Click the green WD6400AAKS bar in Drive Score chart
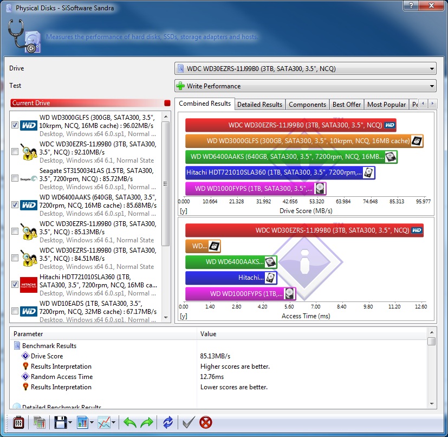The height and width of the screenshot is (437, 448). tap(291, 157)
